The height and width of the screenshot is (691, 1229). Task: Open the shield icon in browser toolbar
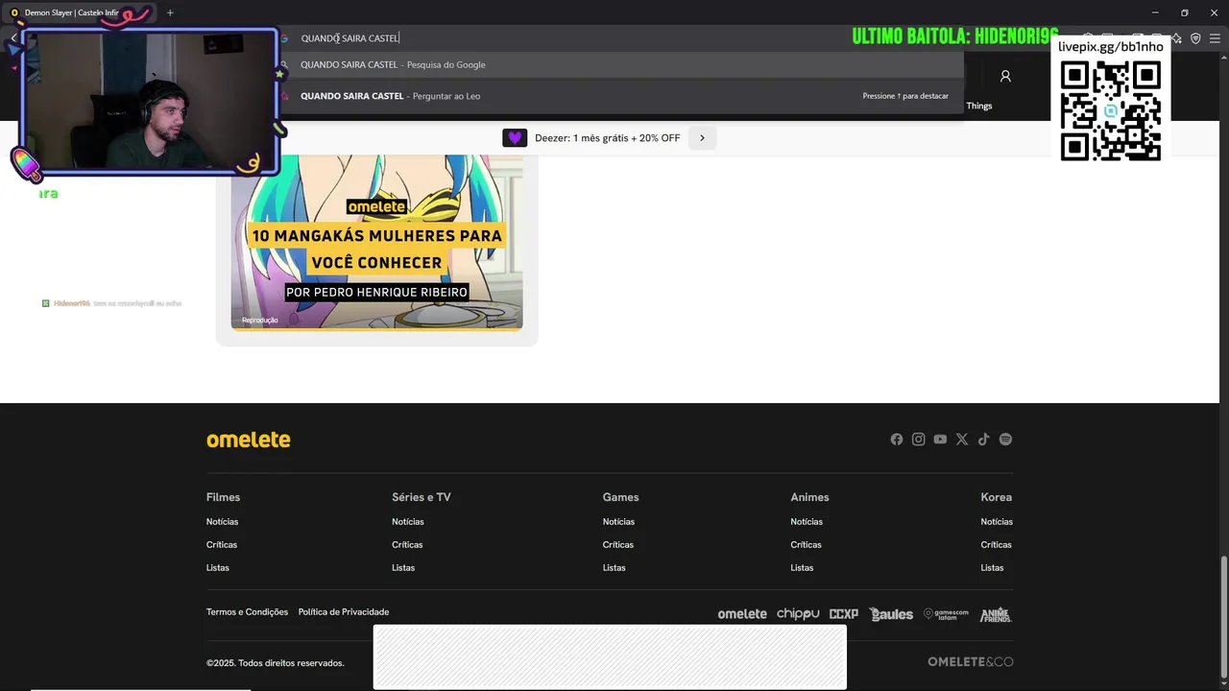coord(1195,38)
